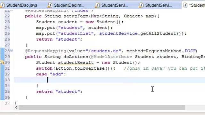The height and width of the screenshot is (115, 205).
Task: Click the closing brace on line 34
Action: (x=37, y=86)
